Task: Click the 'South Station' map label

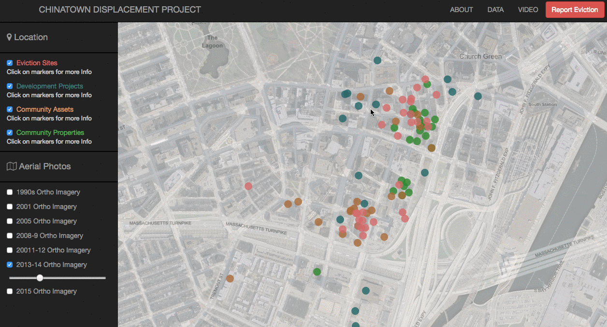Action: pyautogui.click(x=542, y=104)
